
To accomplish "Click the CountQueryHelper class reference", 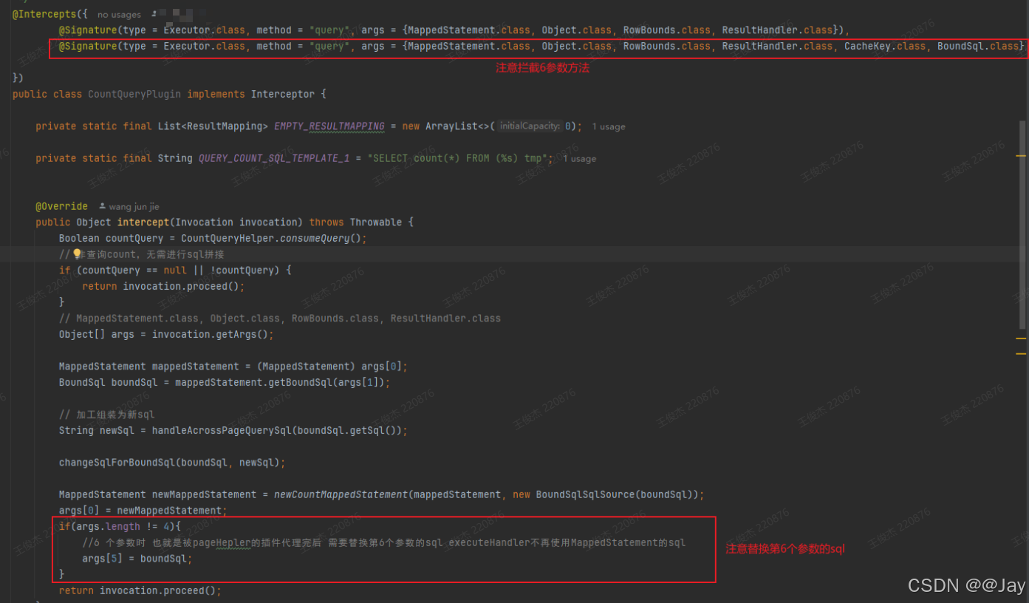I will [x=228, y=238].
